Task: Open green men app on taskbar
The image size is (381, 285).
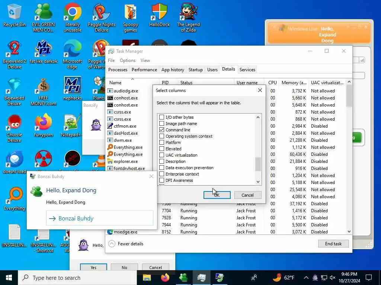Action: tap(183, 278)
